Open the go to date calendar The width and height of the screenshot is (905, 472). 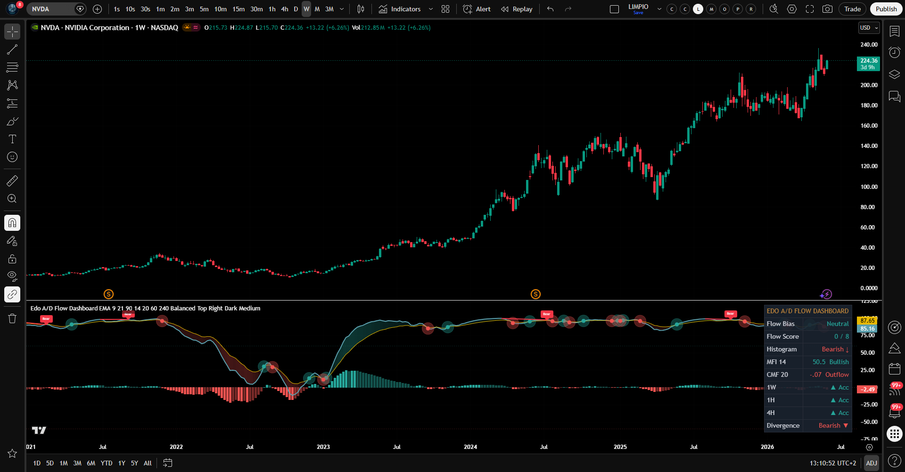click(167, 463)
